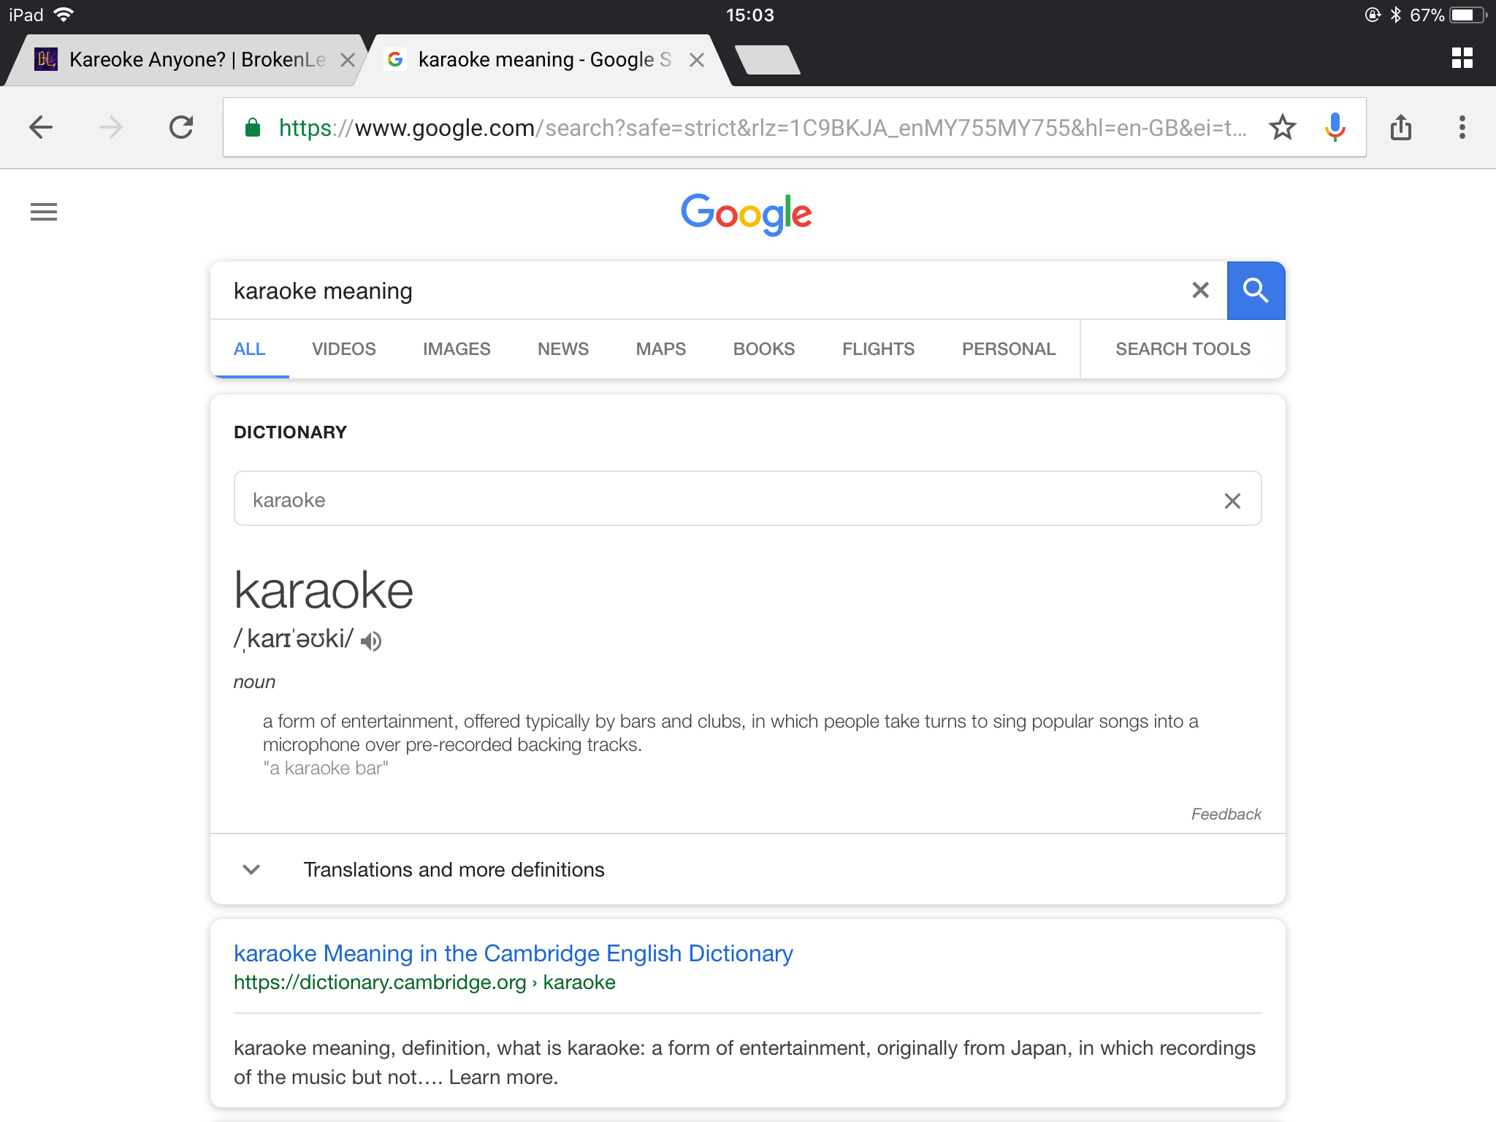Open Google hamburger side menu
Image resolution: width=1496 pixels, height=1122 pixels.
[x=44, y=212]
